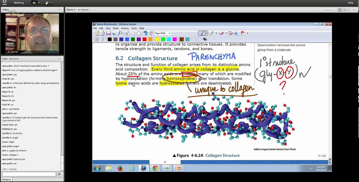The width and height of the screenshot is (359, 182).
Task: Show hidden system tray icons
Action: (307, 168)
